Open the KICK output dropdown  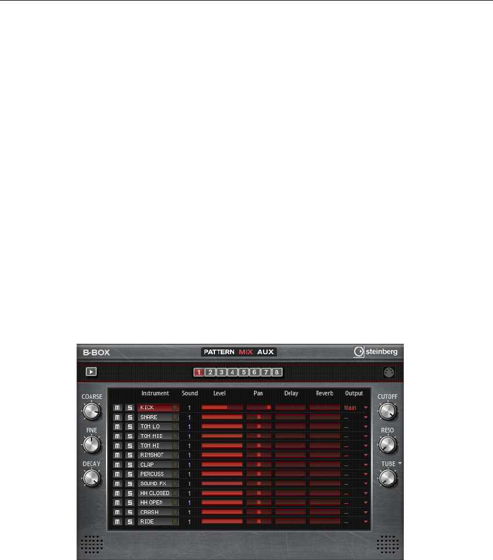[366, 408]
